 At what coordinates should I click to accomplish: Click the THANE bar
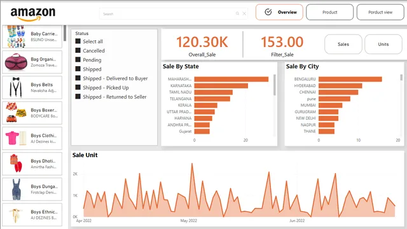[x=326, y=132]
